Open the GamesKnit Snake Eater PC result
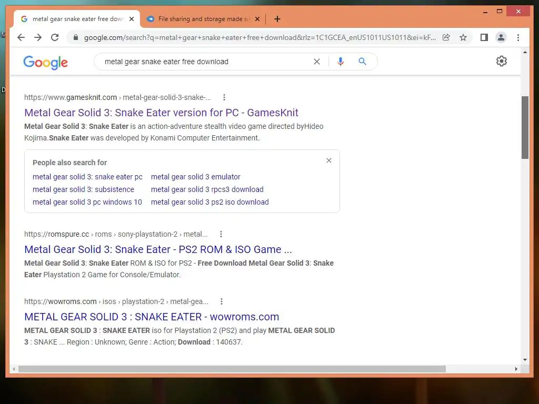Image resolution: width=539 pixels, height=404 pixels. 161,113
